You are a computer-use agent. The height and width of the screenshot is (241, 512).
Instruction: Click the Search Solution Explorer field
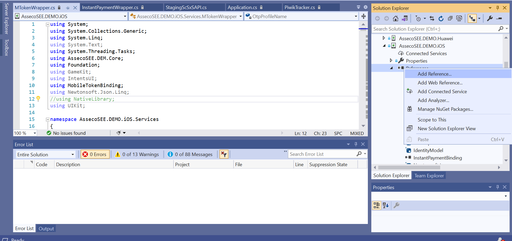click(435, 29)
